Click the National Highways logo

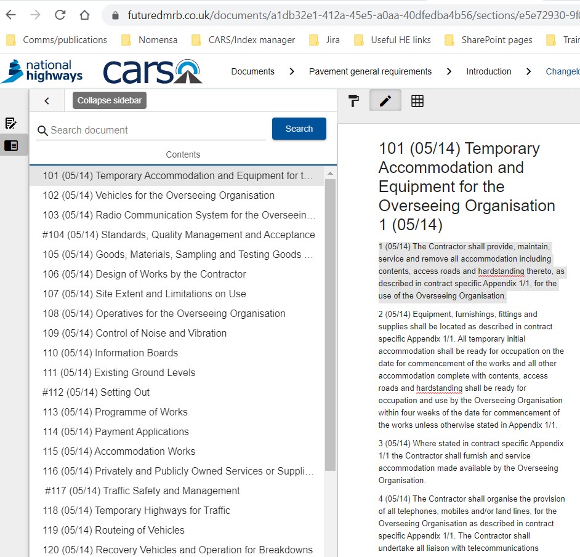(43, 71)
